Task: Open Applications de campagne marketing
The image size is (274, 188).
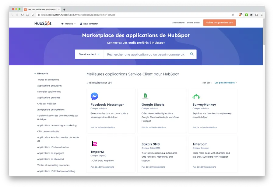Action: [57, 125]
